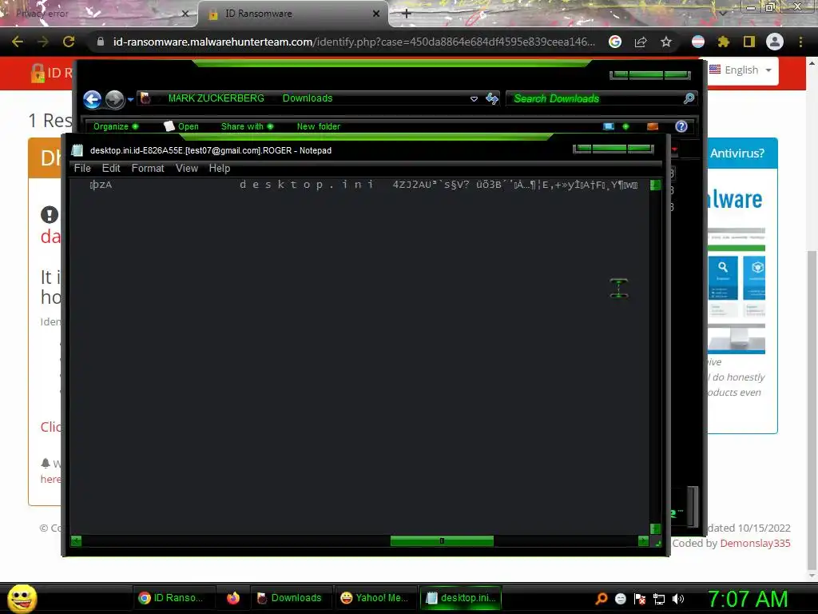Change view icon in Explorer toolbar

tap(608, 126)
